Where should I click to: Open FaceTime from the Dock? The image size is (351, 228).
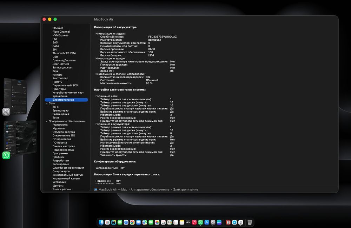pyautogui.click(x=151, y=222)
